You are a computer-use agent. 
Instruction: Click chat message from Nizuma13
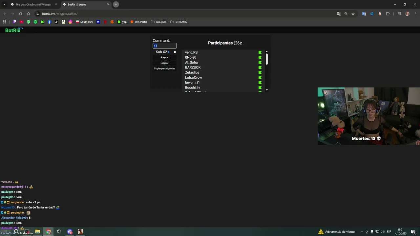[x=30, y=207]
